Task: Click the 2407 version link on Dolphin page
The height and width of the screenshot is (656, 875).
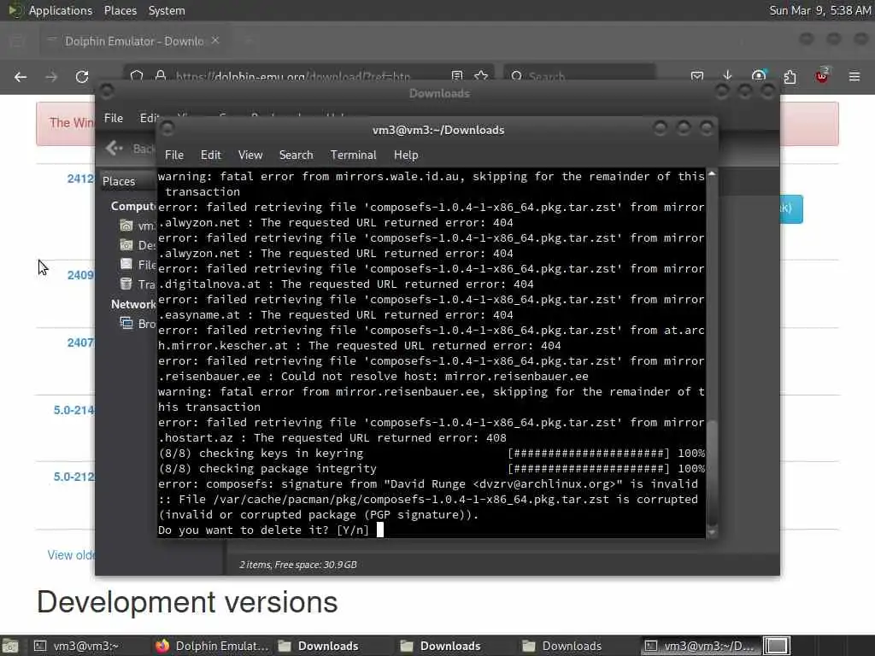Action: (81, 343)
